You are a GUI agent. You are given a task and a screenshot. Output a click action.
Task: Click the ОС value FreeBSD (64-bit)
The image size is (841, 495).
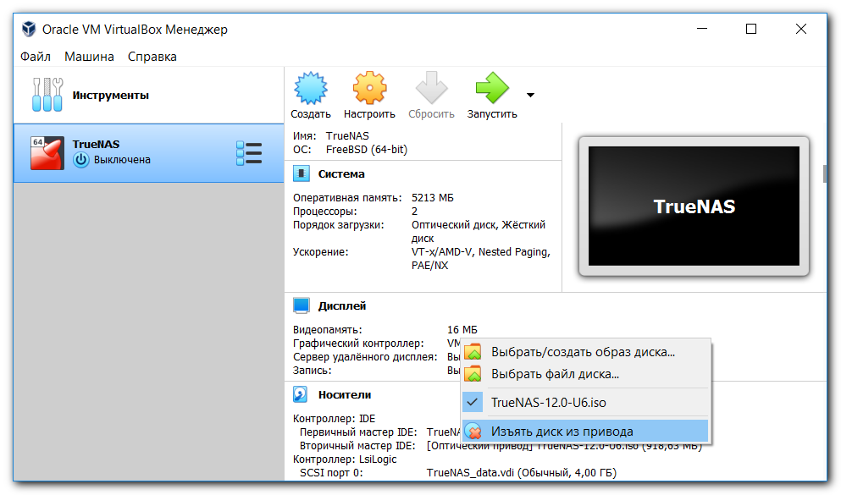[367, 150]
